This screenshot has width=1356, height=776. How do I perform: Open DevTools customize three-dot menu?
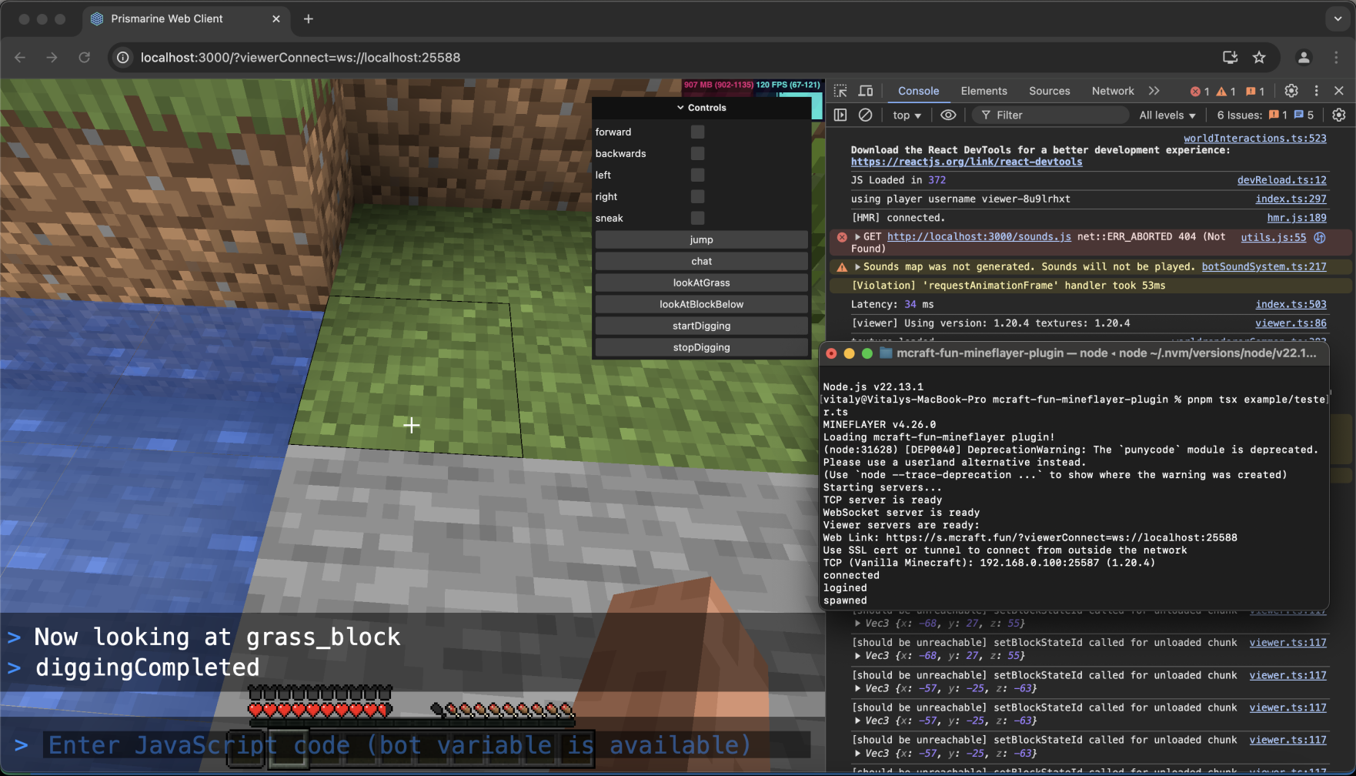(x=1316, y=91)
